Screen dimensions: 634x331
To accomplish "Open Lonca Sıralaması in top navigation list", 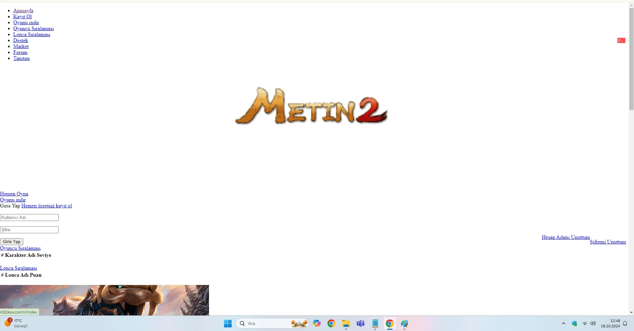I will 32,34.
